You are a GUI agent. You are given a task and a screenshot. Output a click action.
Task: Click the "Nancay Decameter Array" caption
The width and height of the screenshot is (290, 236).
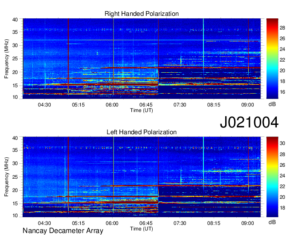(x=63, y=231)
